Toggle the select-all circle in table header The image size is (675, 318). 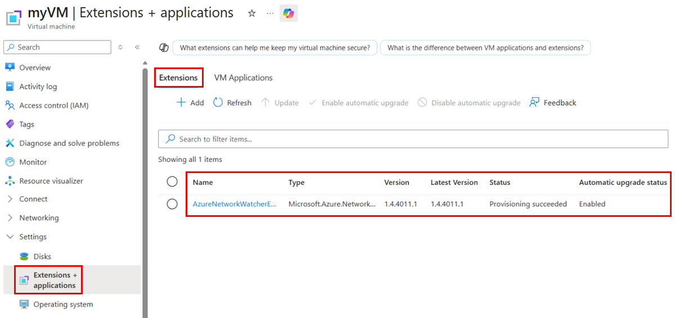coord(172,181)
